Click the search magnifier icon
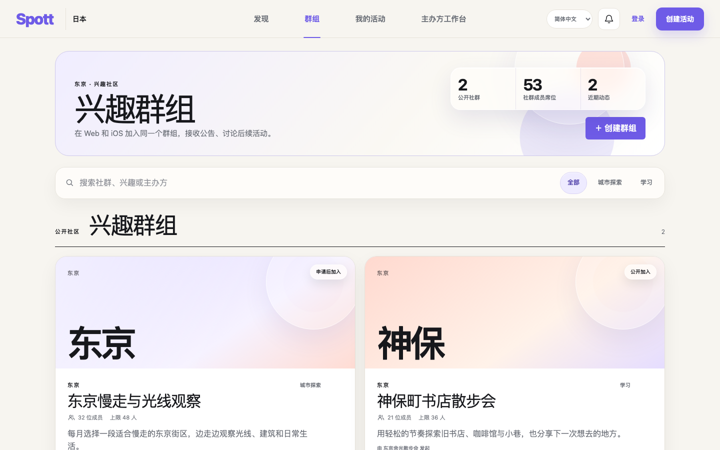 (x=70, y=183)
